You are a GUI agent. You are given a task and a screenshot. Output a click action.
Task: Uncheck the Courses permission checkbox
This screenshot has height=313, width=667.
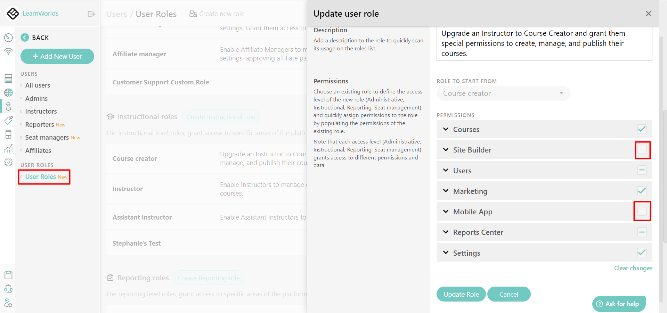(642, 129)
